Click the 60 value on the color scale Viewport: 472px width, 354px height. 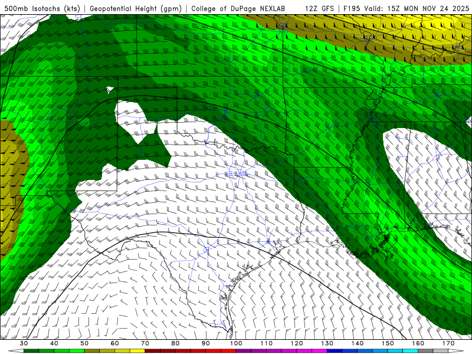114,343
